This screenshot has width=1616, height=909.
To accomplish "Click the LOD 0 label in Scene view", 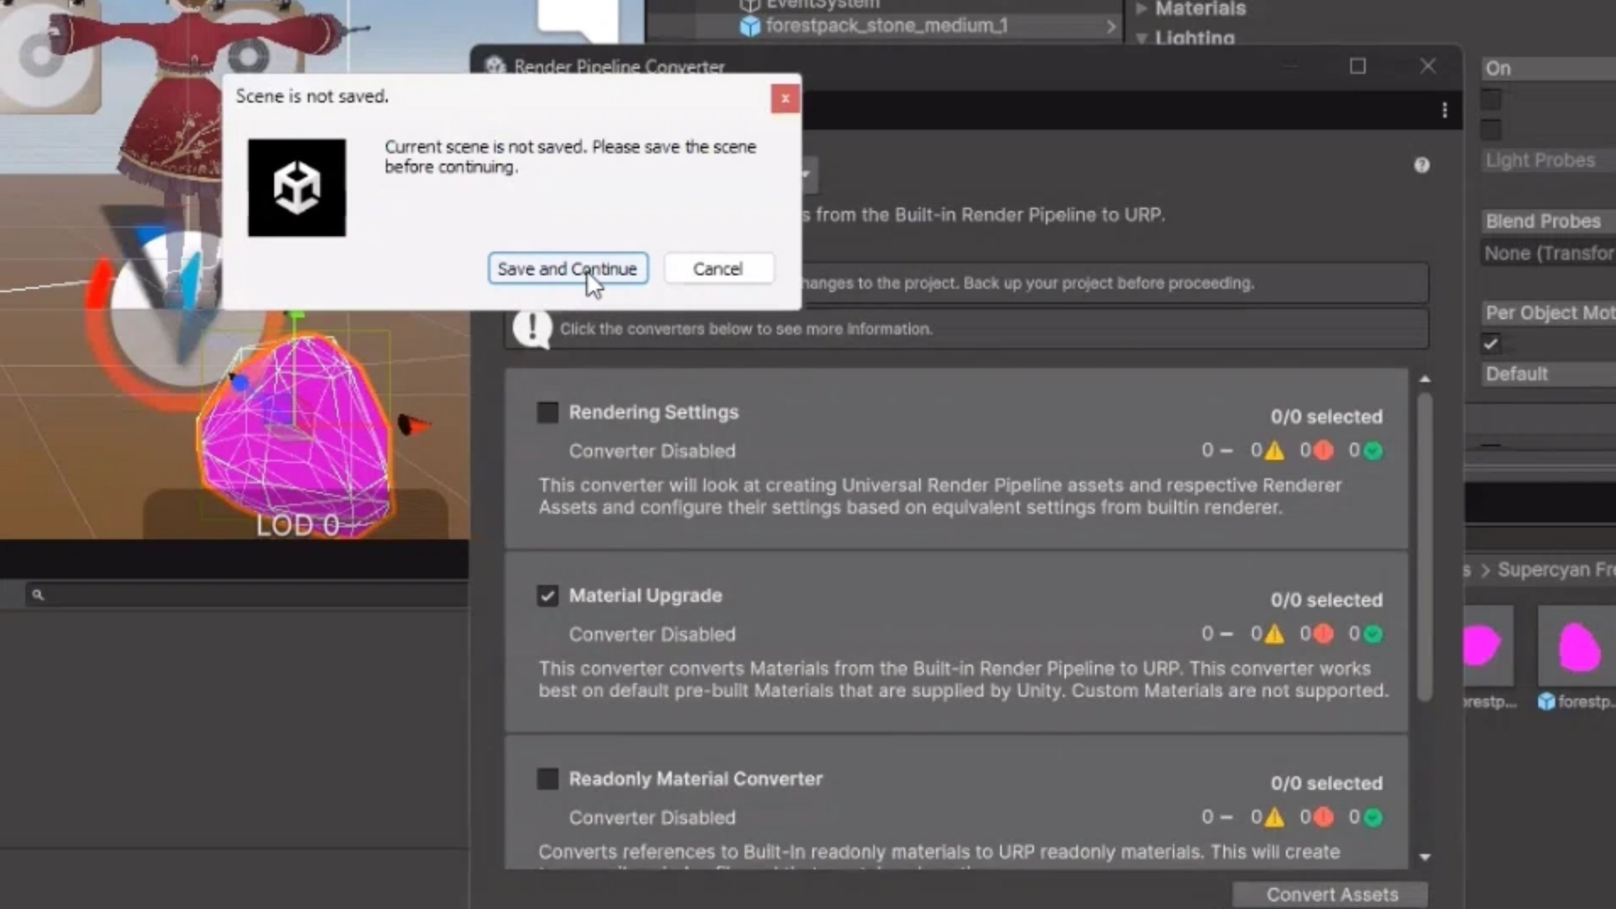I will point(298,526).
